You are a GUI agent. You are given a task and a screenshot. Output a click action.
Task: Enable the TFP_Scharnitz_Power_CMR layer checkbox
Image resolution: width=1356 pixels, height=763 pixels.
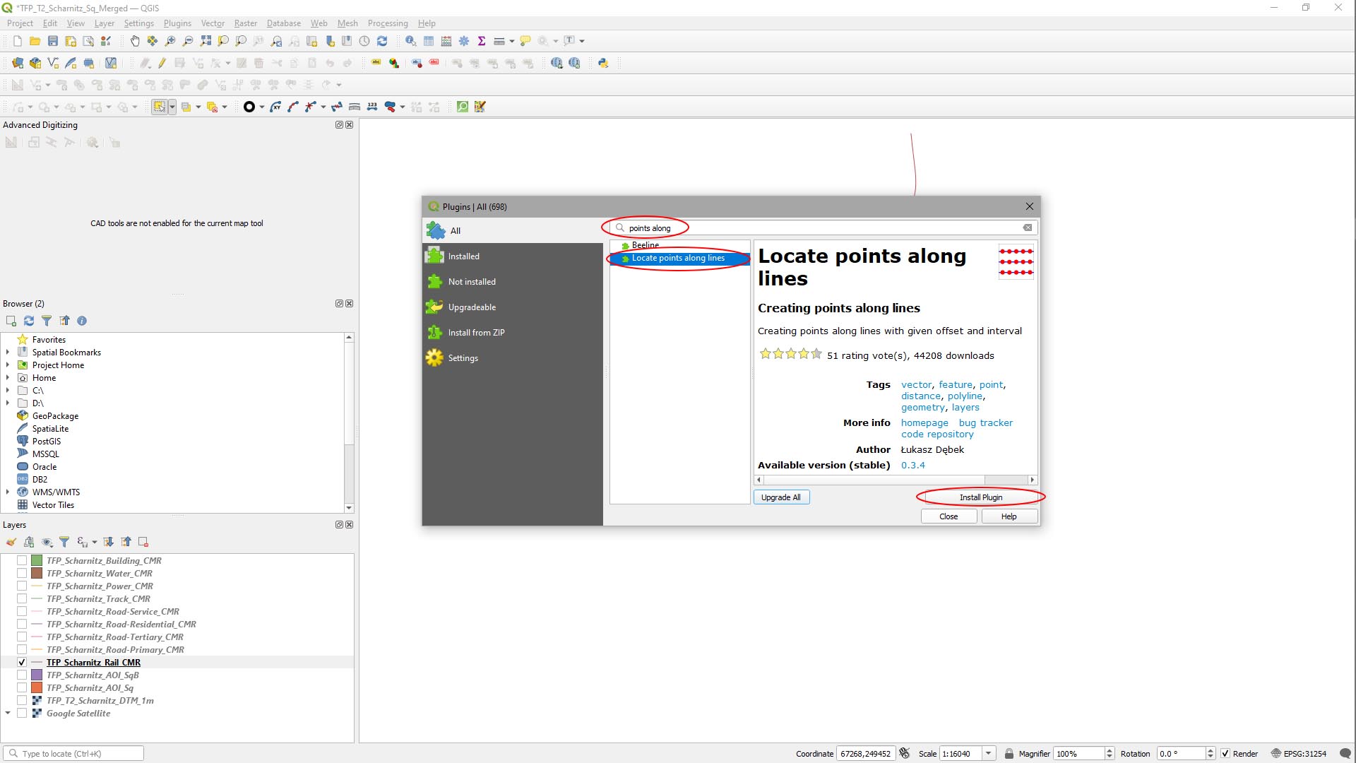[x=22, y=586]
